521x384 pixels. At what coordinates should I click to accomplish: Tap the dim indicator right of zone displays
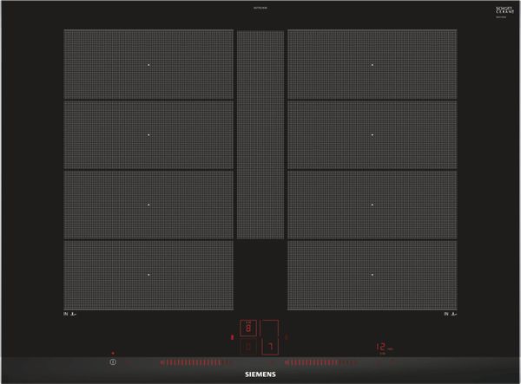pos(287,336)
